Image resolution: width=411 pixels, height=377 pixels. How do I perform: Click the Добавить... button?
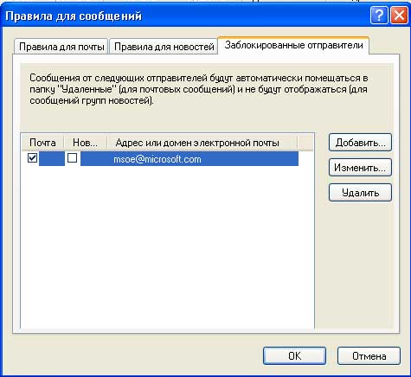pyautogui.click(x=360, y=143)
